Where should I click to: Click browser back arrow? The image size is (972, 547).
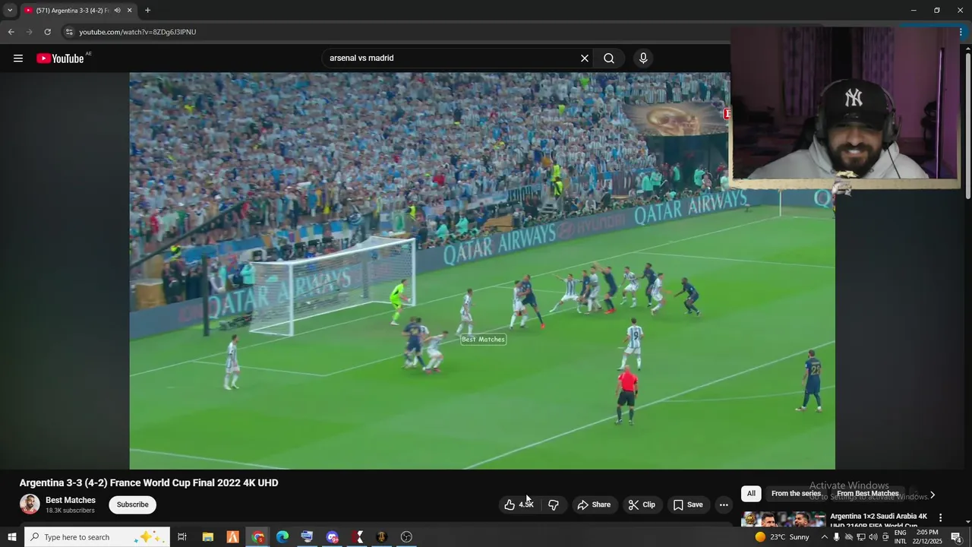coord(11,32)
